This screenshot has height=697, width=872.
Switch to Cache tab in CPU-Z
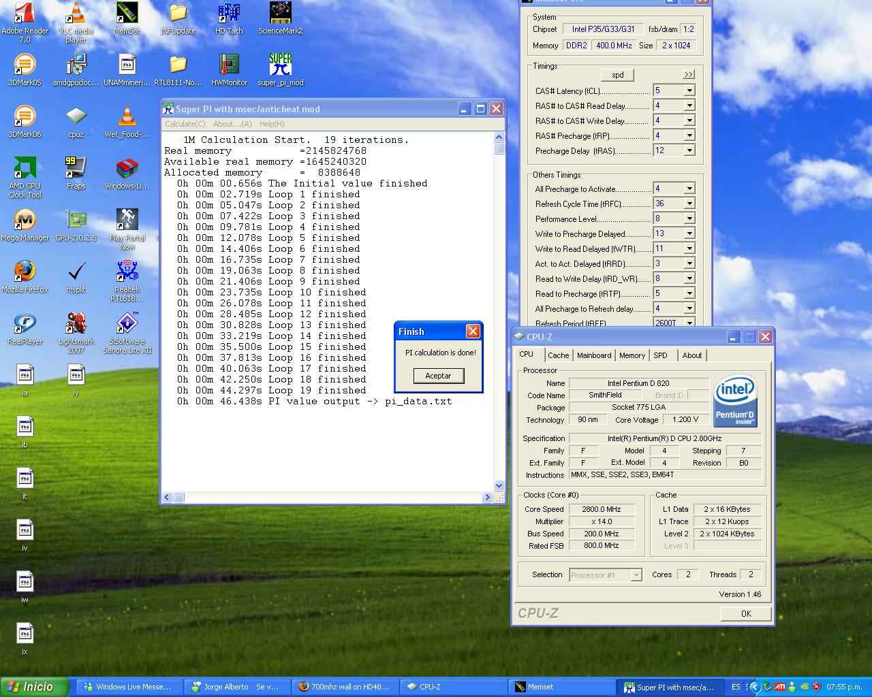click(558, 355)
